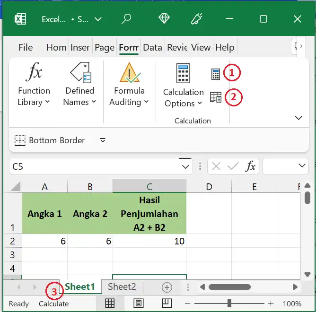Expand the Formula Auditing group
The height and width of the screenshot is (312, 316).
pos(129,84)
